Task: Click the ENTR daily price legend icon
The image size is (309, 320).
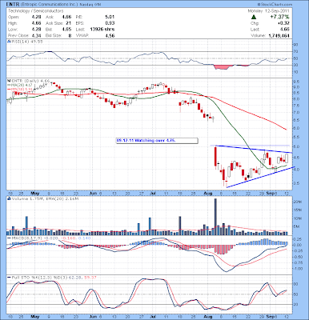Action: (x=9, y=80)
